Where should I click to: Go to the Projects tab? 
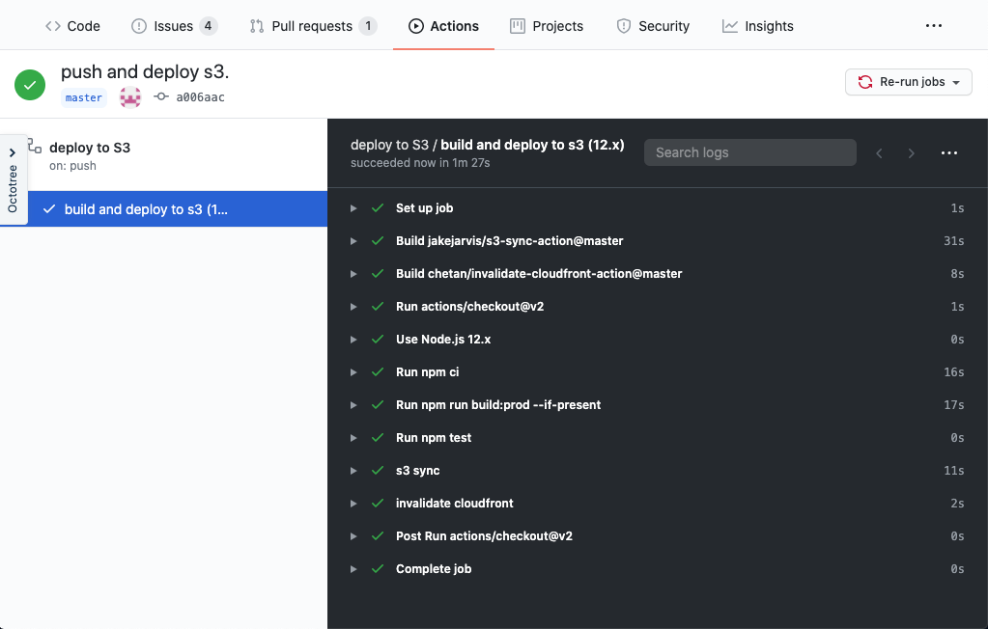coord(547,26)
